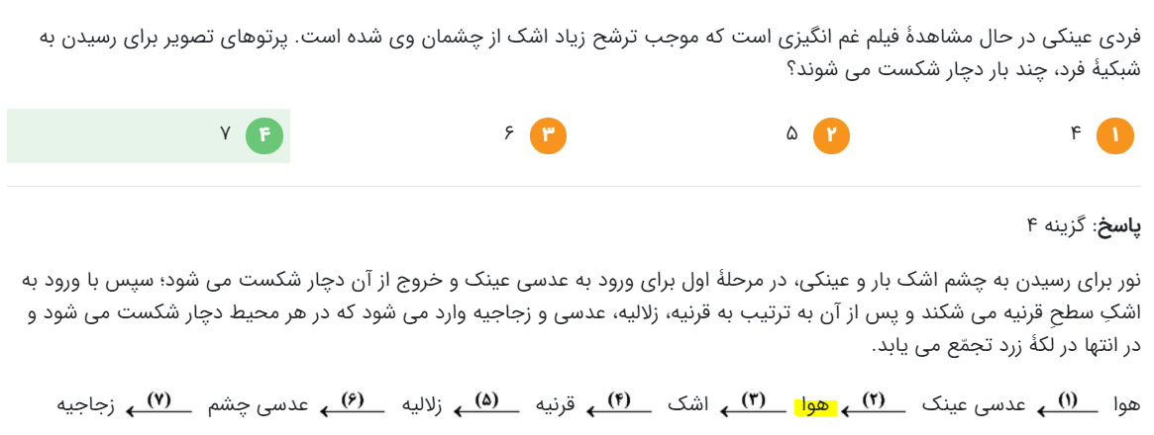Click answer value ۶ beside option 3
Image resolution: width=1154 pixels, height=435 pixels.
click(x=508, y=134)
